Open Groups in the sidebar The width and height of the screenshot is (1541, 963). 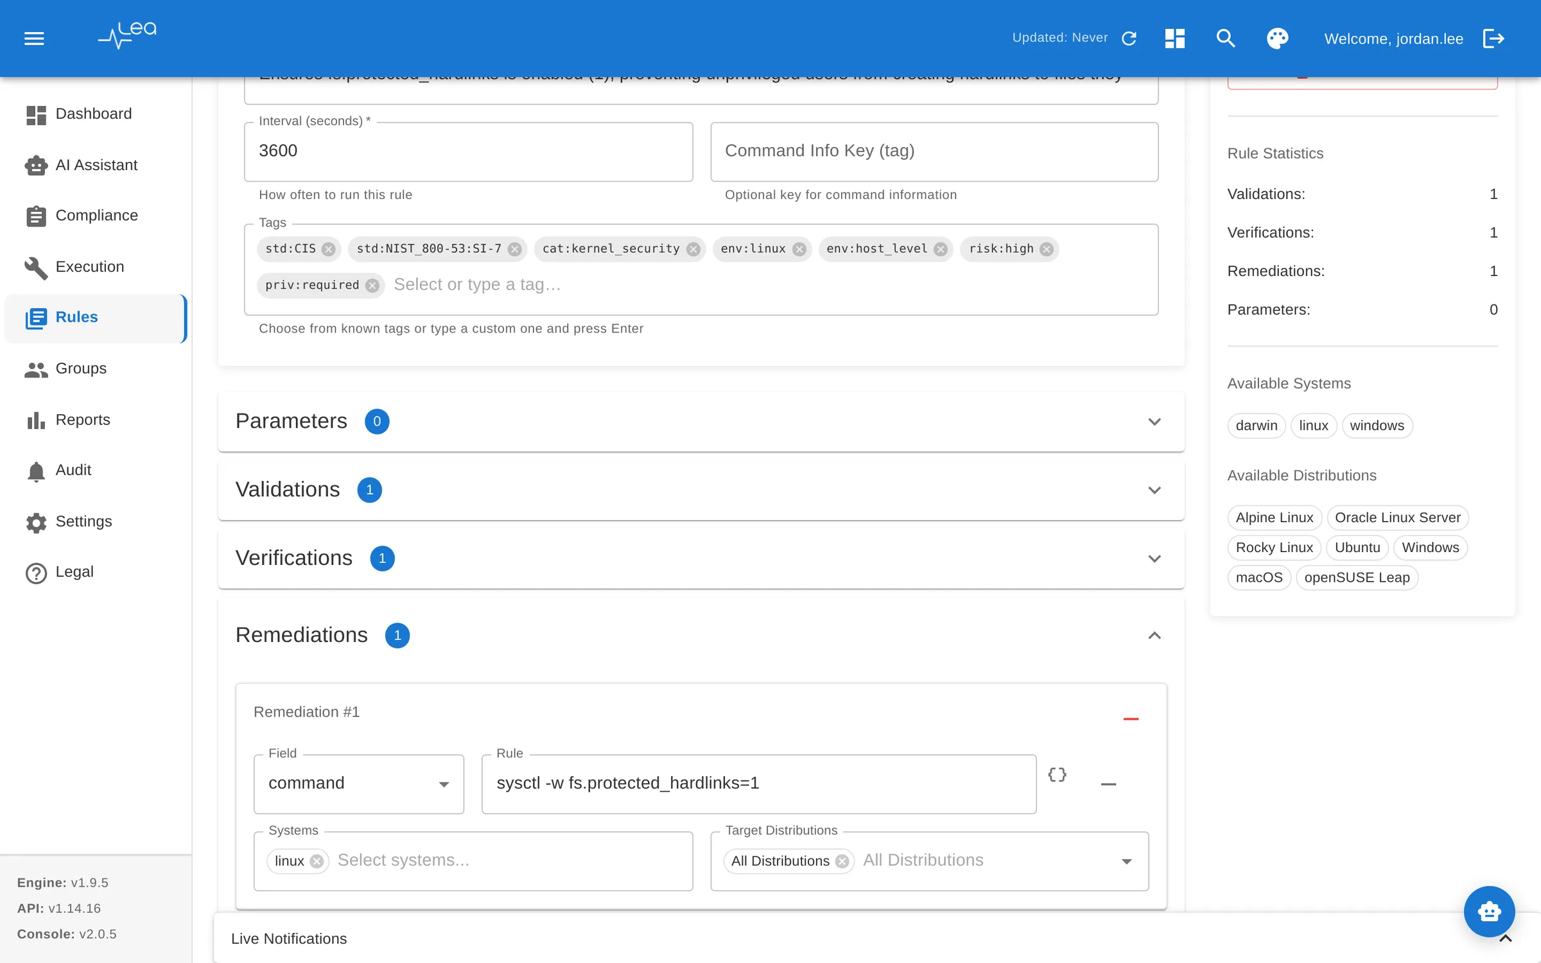pos(95,369)
